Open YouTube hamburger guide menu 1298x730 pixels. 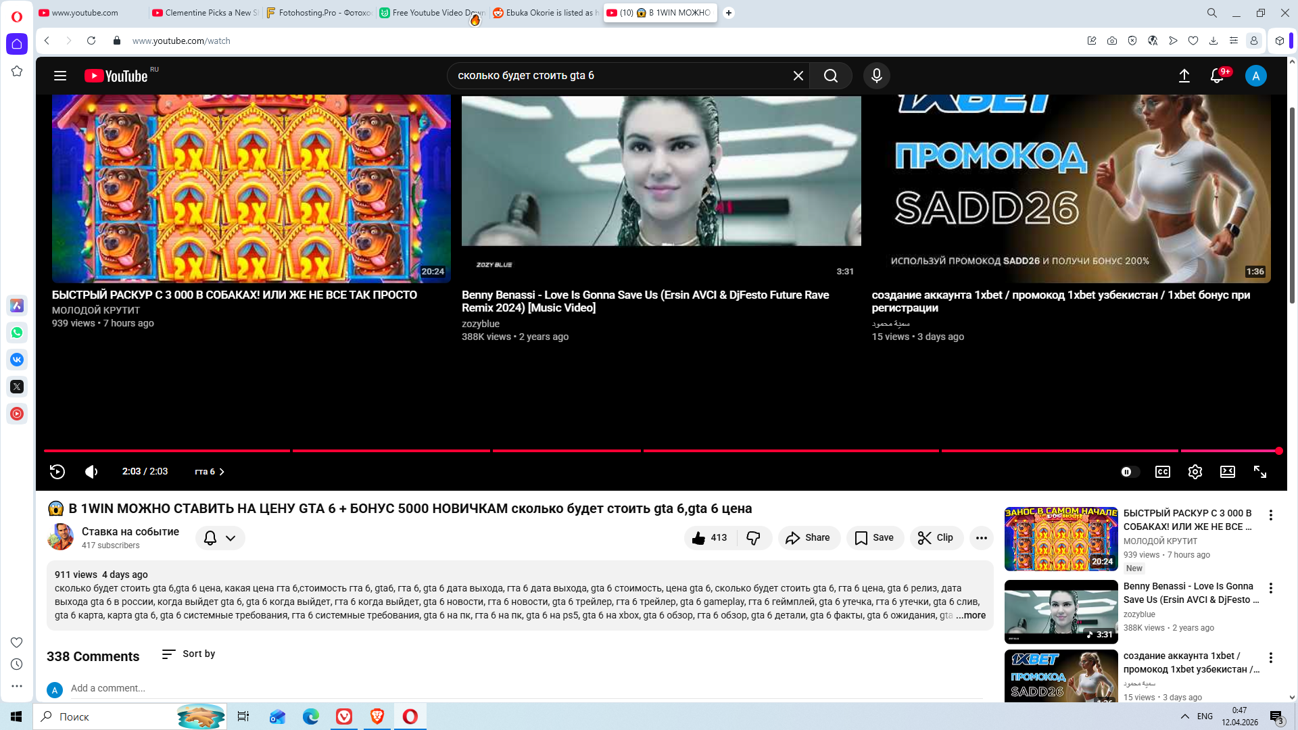coord(60,76)
